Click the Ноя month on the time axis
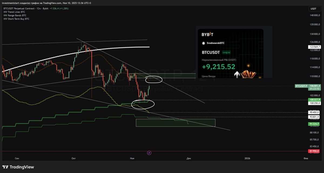Viewport: 324px width, 173px height. pyautogui.click(x=132, y=158)
